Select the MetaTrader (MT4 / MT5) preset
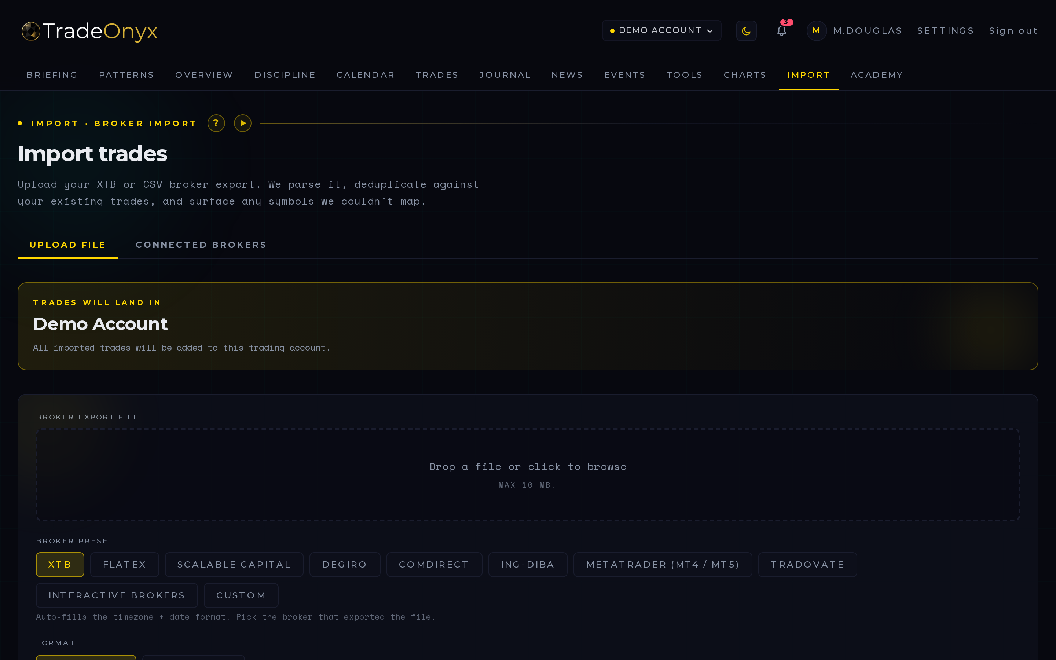Viewport: 1056px width, 660px height. click(x=663, y=564)
